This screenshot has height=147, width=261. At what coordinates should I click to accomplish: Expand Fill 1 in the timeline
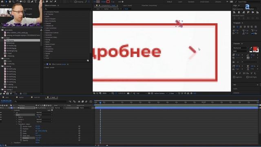(17, 122)
